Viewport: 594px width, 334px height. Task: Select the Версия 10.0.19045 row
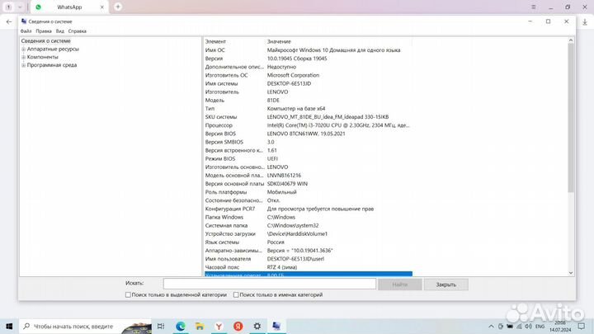click(308, 59)
